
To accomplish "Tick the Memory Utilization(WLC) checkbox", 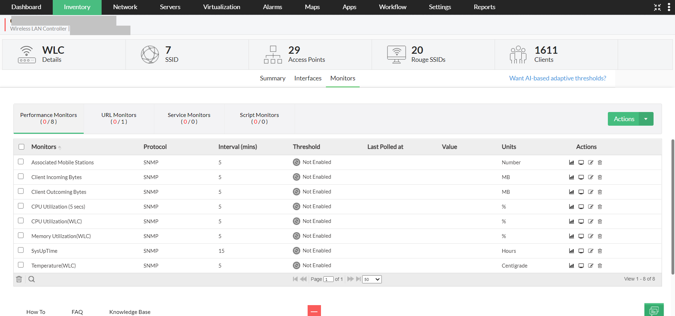I will (21, 236).
